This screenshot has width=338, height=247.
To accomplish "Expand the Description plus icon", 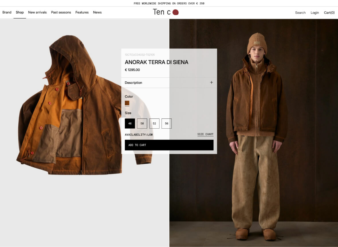I will tap(211, 83).
